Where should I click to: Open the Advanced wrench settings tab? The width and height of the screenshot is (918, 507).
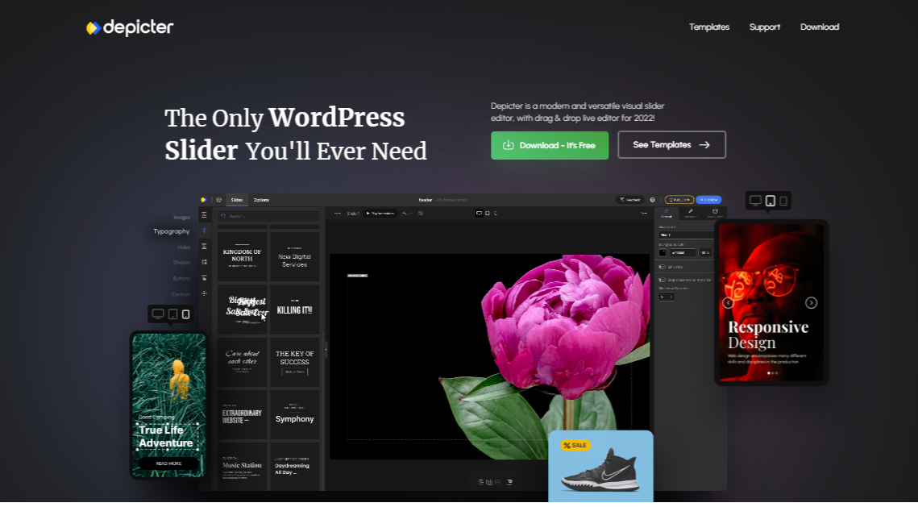[x=690, y=214]
